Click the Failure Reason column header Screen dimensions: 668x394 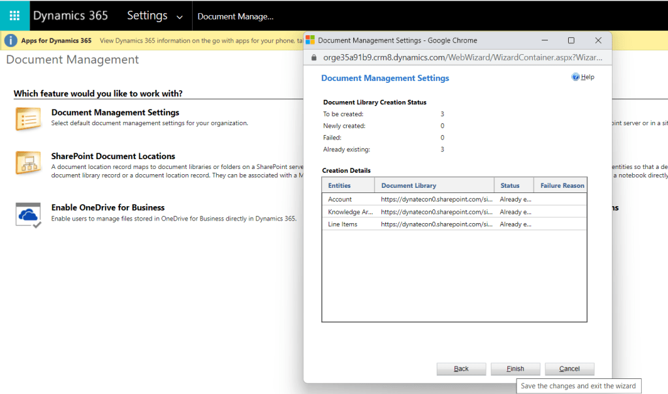tap(562, 185)
